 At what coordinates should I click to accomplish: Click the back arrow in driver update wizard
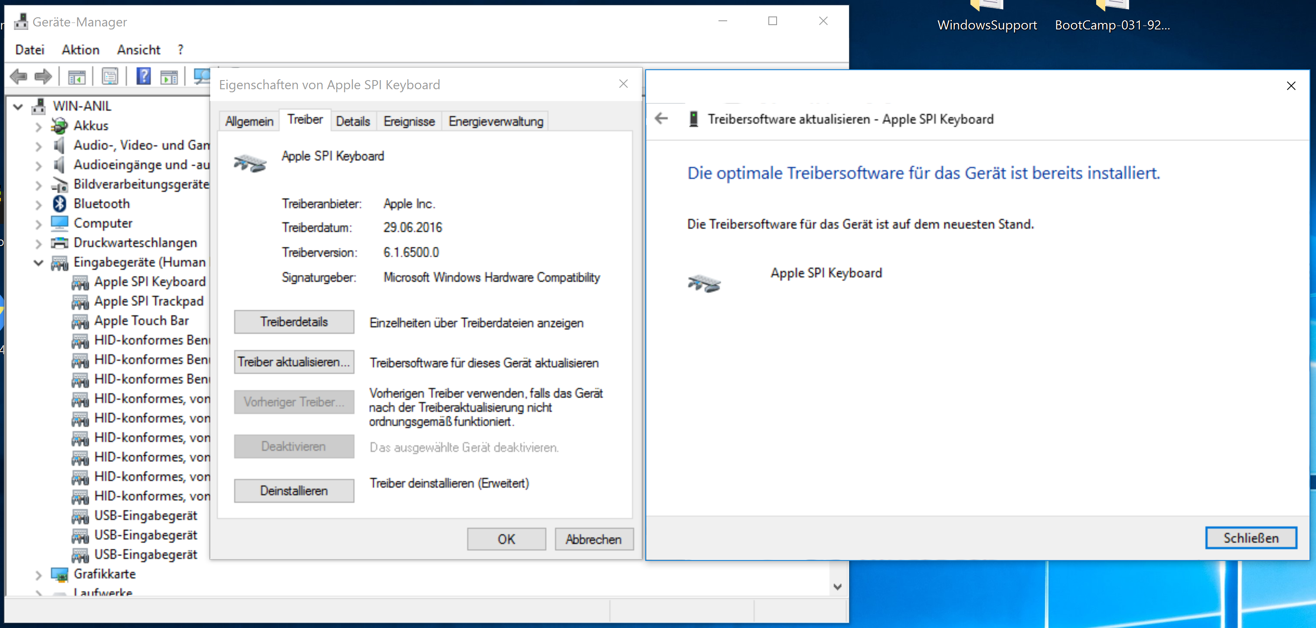click(662, 119)
